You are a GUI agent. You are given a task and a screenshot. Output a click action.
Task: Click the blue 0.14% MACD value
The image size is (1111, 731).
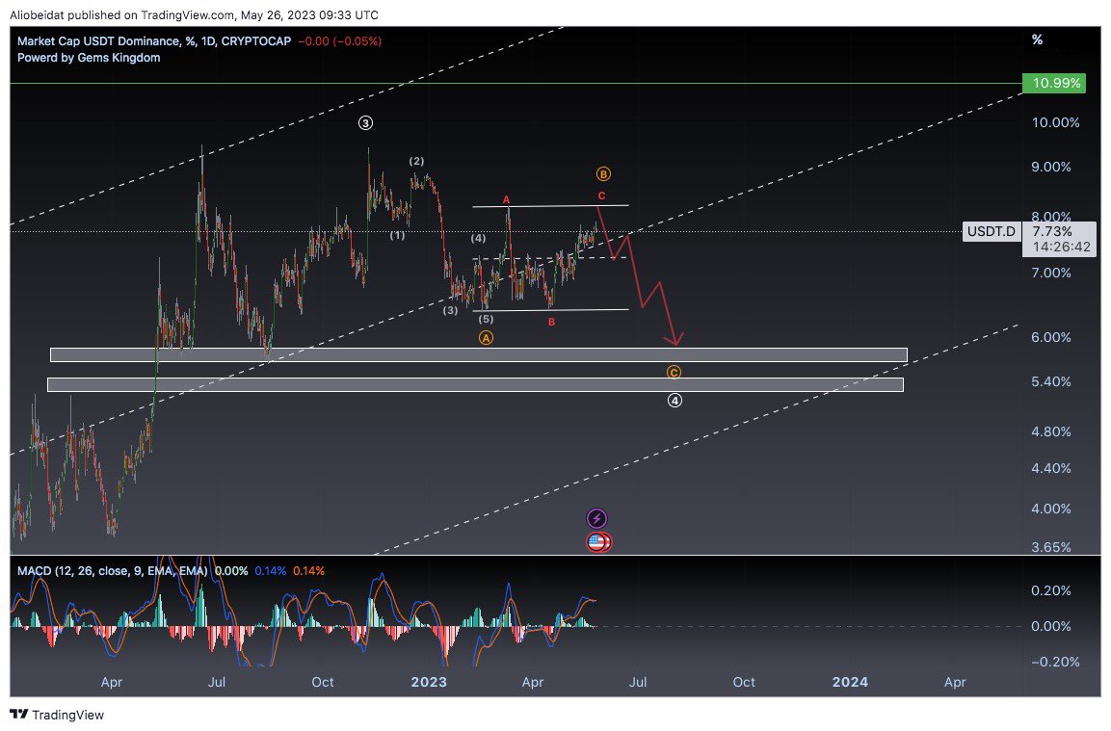(271, 571)
